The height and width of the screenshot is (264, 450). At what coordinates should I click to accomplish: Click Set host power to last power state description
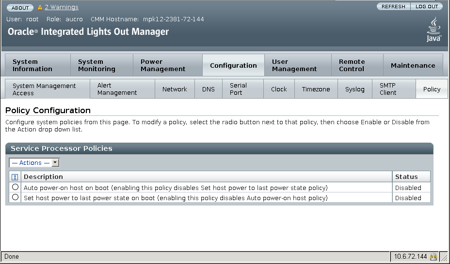[x=176, y=198]
